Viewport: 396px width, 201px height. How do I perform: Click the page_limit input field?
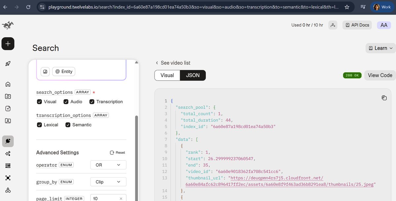(108, 198)
